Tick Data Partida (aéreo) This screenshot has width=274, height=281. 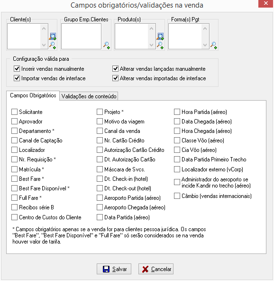coord(100,217)
